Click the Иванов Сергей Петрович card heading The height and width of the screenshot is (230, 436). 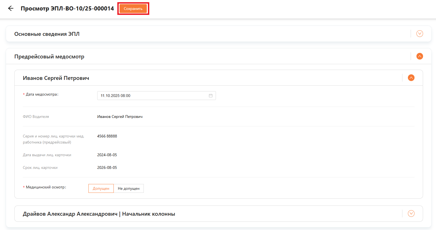click(x=56, y=78)
